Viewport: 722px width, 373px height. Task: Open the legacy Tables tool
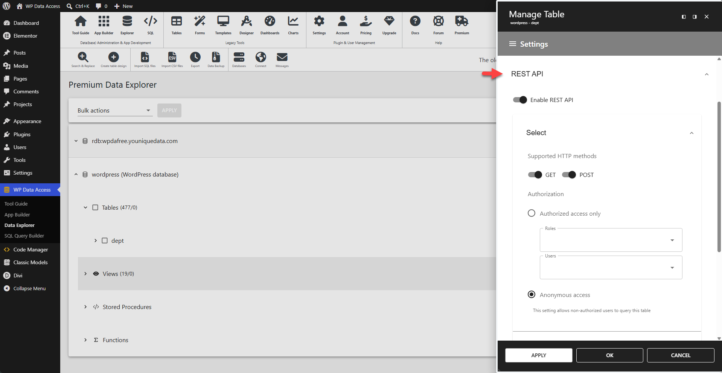(x=177, y=25)
